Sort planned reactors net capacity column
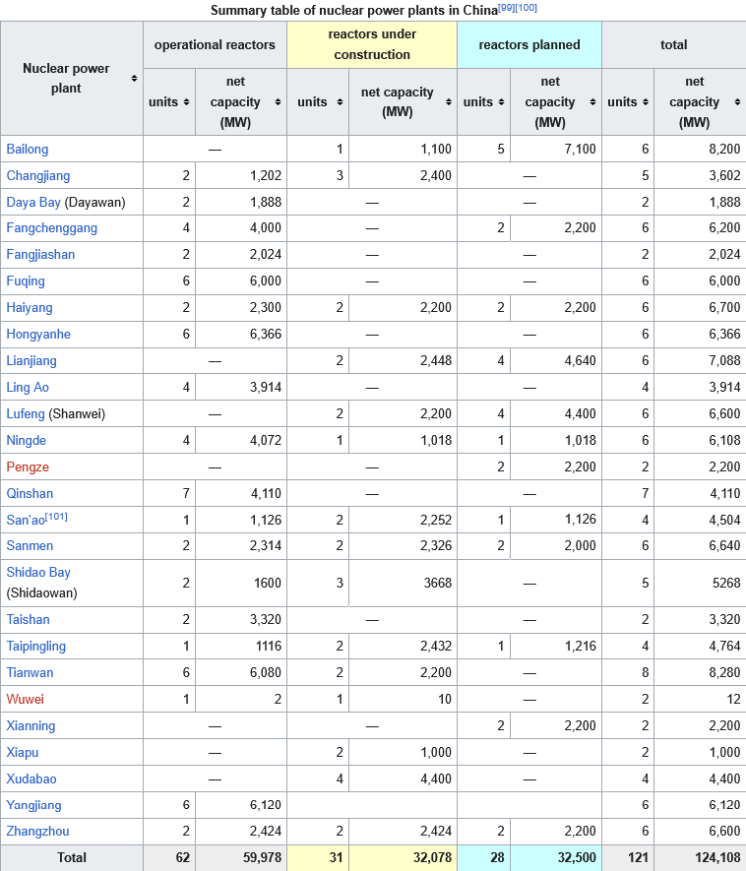Viewport: 746px width, 871px height. tap(592, 101)
